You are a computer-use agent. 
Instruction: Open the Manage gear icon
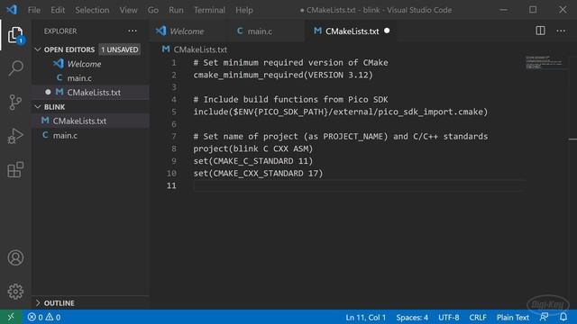click(15, 292)
